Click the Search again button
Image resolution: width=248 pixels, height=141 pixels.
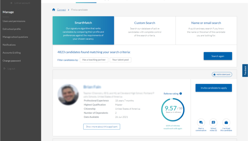point(218,56)
